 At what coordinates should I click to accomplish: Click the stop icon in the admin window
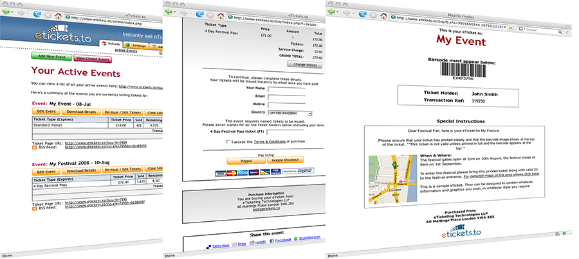47,16
